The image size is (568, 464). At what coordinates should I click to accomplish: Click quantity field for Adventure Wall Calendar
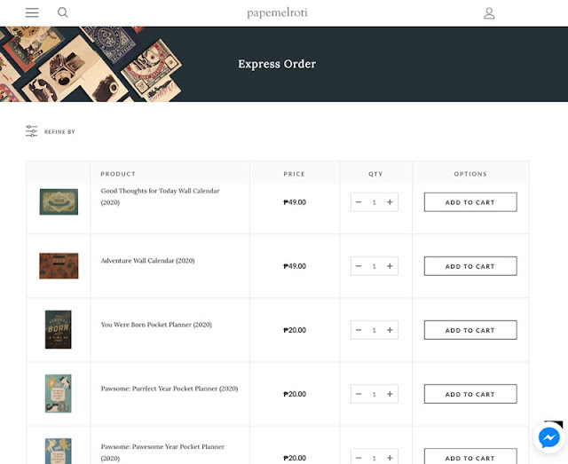click(x=375, y=266)
